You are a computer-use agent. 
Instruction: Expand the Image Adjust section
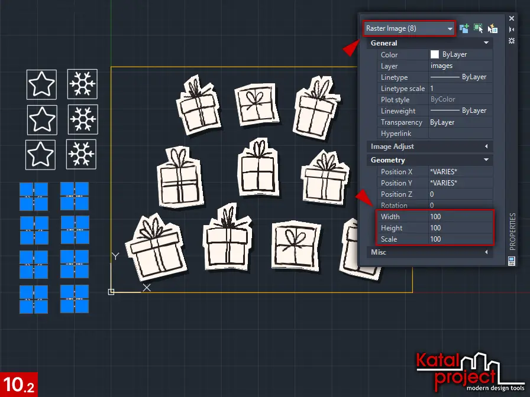click(486, 147)
